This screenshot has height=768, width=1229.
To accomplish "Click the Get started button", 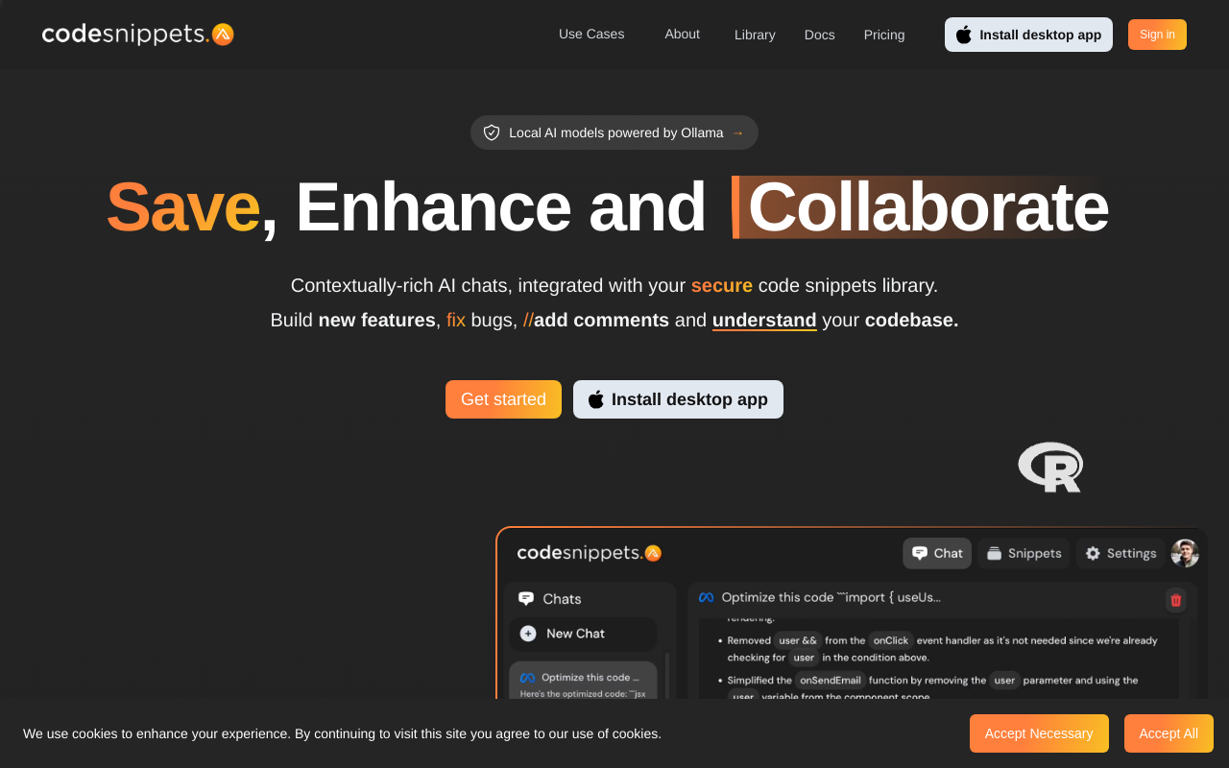I will (503, 399).
